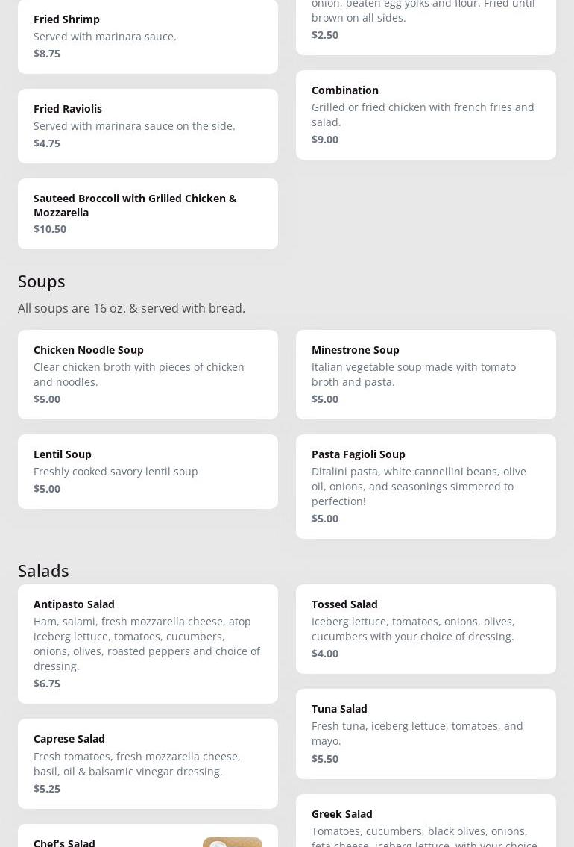Click the Chef's Salad title
Viewport: 574px width, 847px height.
click(x=65, y=842)
